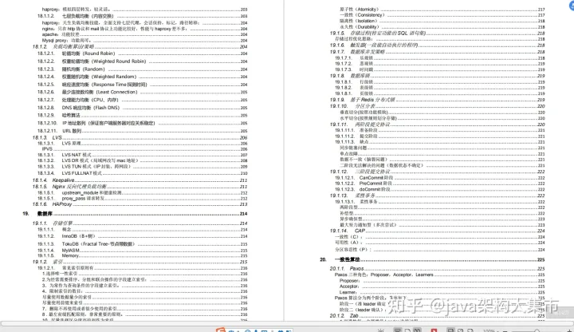Screen dimensions: 574x332
Task: Open chapter 19 数据库 heading
Action: click(x=135, y=213)
